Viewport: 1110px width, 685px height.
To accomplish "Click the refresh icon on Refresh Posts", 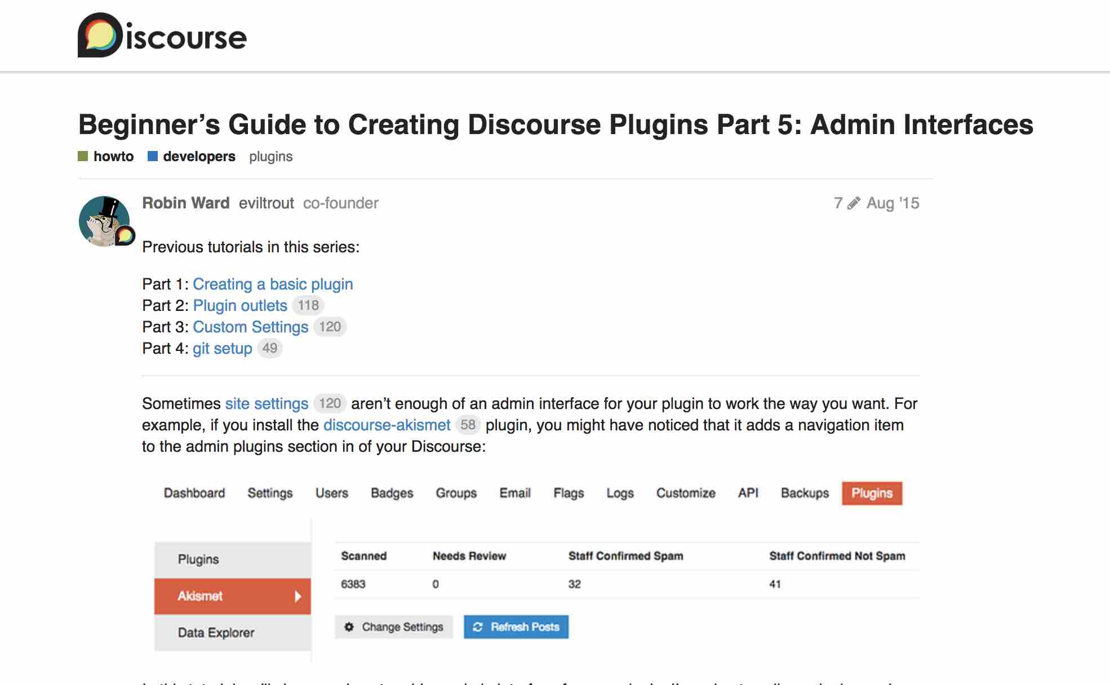I will [478, 627].
